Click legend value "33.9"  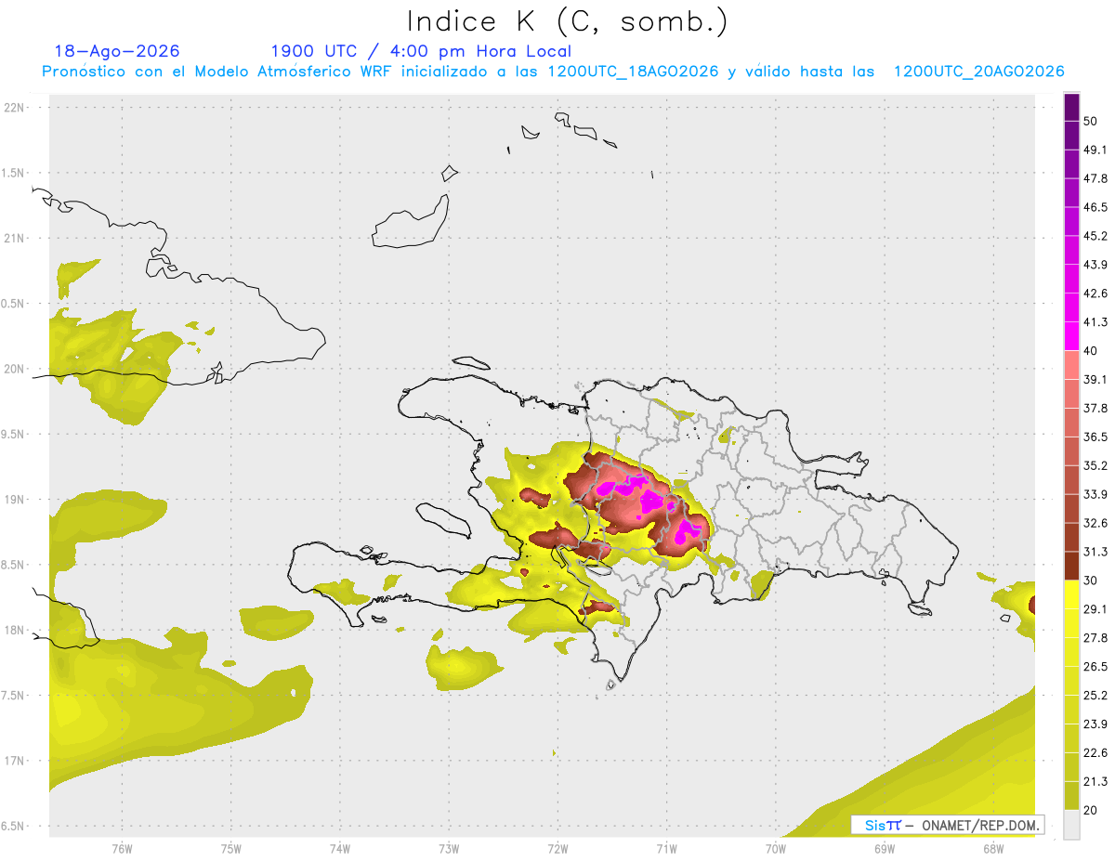pyautogui.click(x=1095, y=494)
